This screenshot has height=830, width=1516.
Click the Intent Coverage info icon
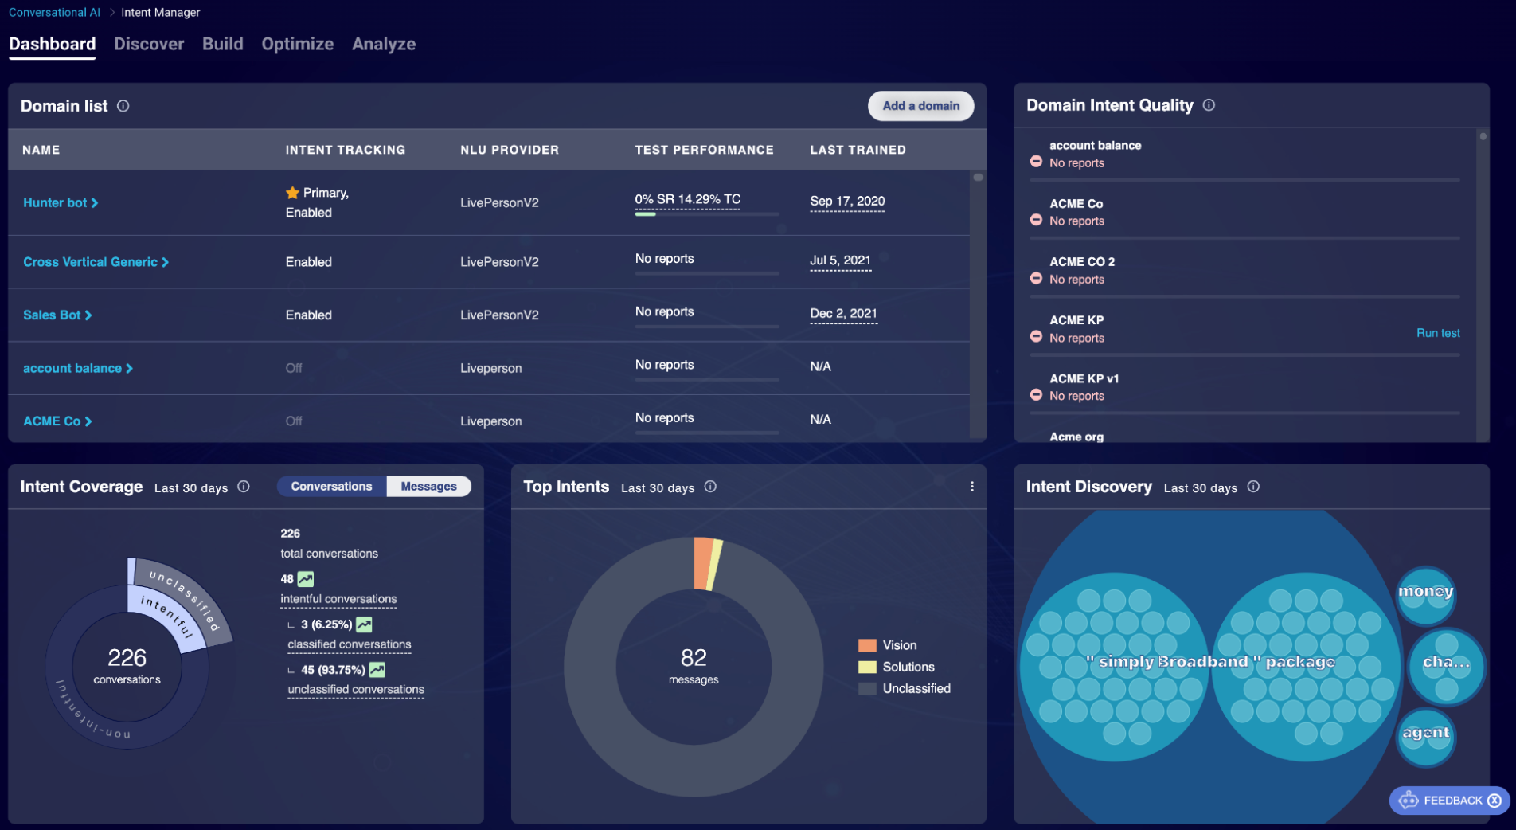(x=244, y=487)
